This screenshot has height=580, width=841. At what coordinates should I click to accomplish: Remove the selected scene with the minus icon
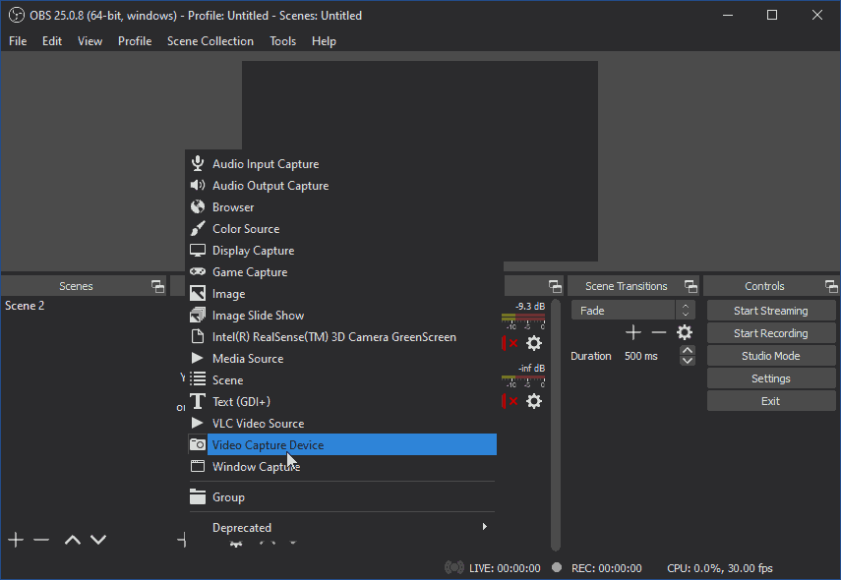[x=41, y=540]
